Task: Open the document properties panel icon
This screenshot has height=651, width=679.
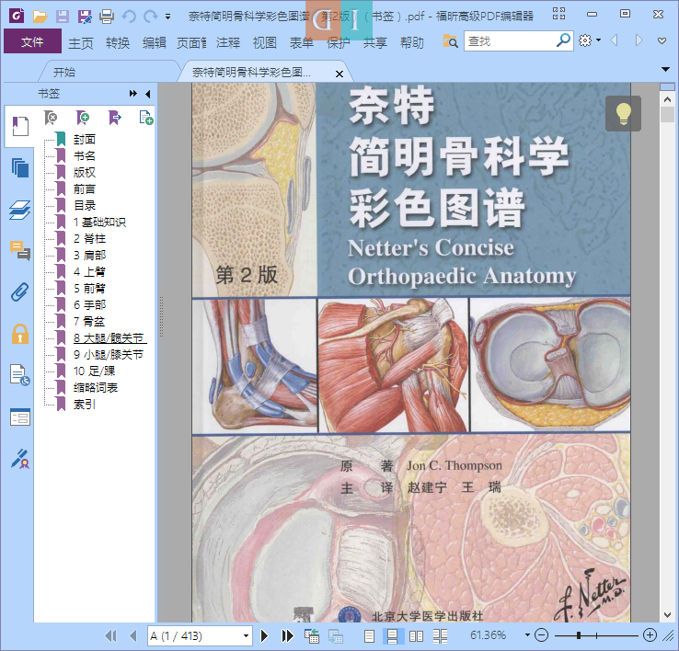Action: (20, 375)
